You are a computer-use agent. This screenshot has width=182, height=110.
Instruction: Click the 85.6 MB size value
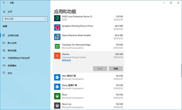119,35
